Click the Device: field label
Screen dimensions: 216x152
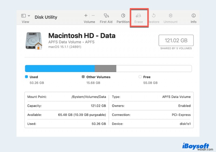click(x=117, y=124)
